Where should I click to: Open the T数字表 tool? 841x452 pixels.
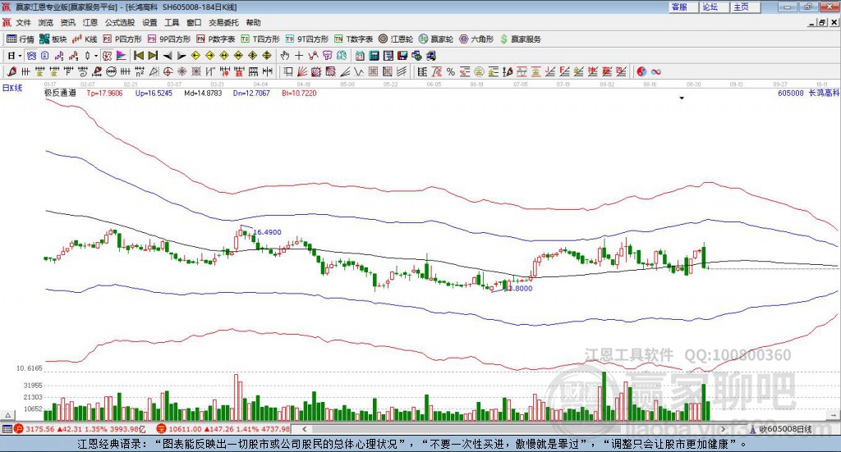click(353, 39)
